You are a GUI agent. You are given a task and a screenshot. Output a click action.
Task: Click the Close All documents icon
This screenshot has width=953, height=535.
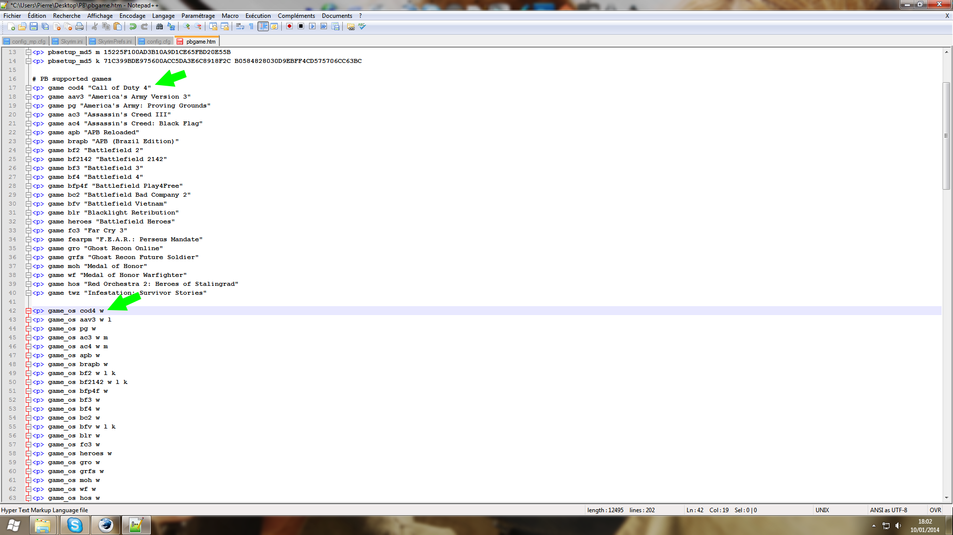(68, 27)
